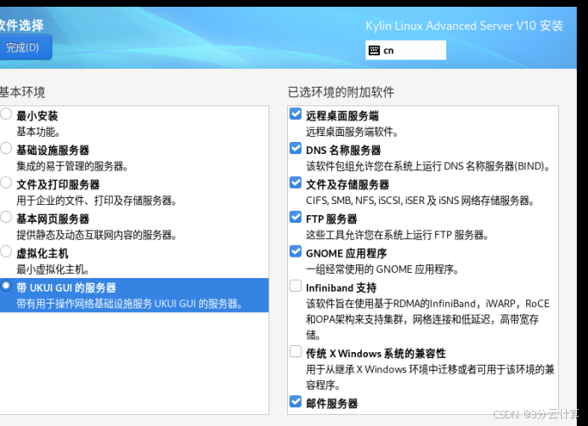This screenshot has width=588, height=426.
Task: Click the DNS 名称服务器 label text
Action: (x=343, y=151)
